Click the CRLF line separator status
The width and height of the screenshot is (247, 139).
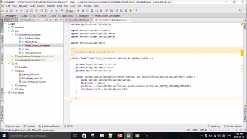[x=195, y=130]
